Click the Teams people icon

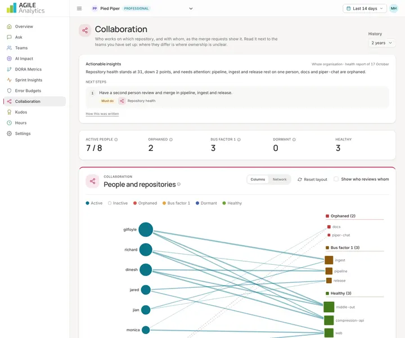coord(10,48)
